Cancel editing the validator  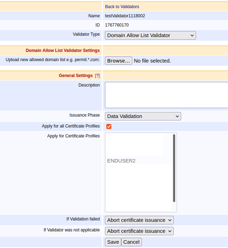tap(132, 242)
